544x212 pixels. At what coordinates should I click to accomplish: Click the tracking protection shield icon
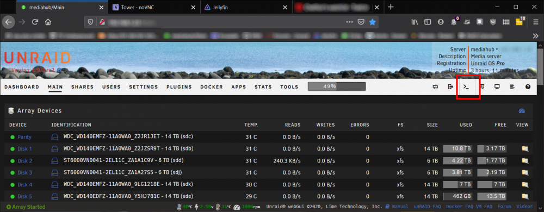click(x=90, y=22)
